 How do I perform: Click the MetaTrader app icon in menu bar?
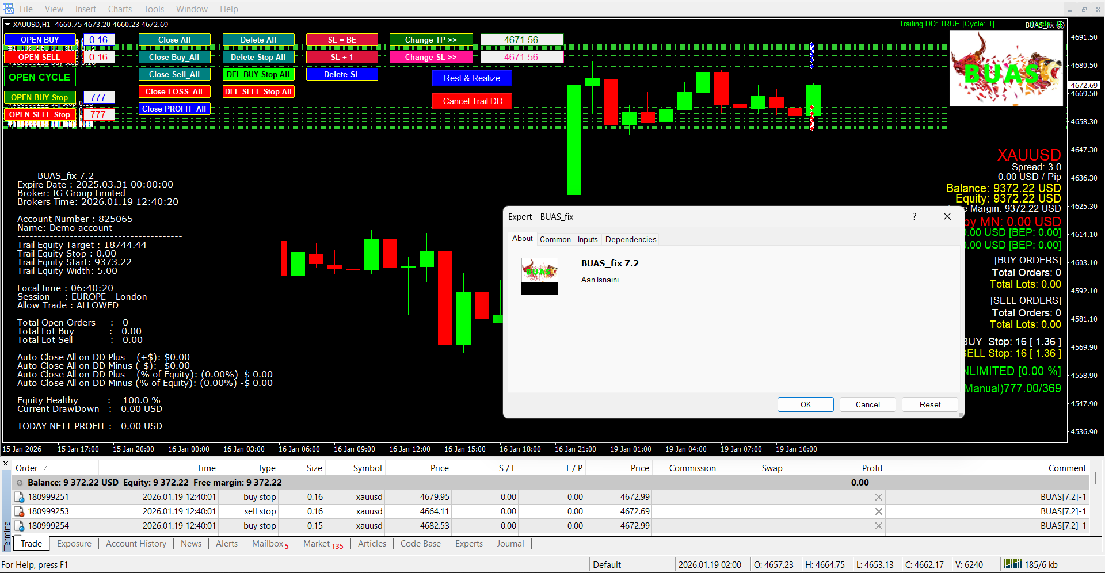tap(8, 9)
